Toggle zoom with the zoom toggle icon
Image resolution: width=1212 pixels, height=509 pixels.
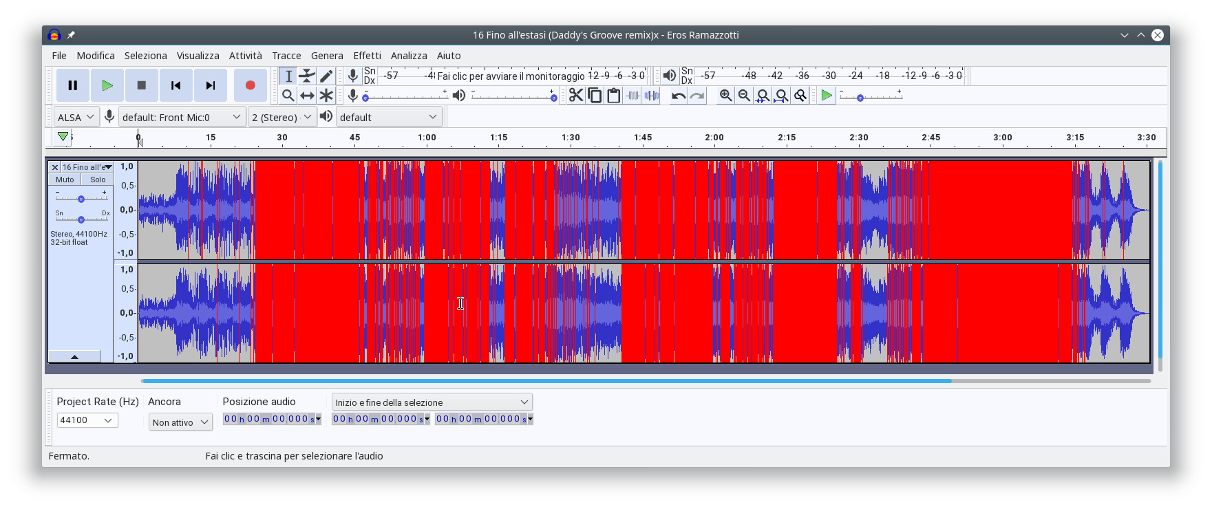coord(800,95)
